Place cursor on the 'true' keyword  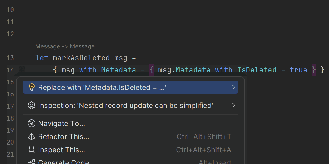298,70
